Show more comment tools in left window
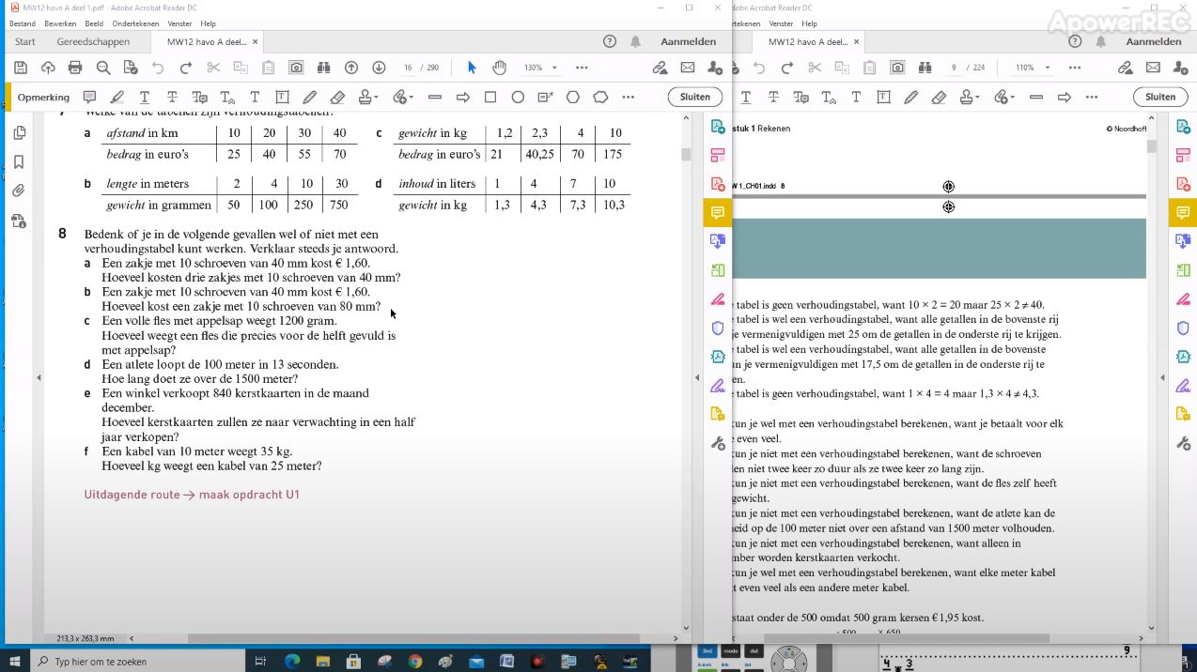The height and width of the screenshot is (672, 1197). (629, 97)
